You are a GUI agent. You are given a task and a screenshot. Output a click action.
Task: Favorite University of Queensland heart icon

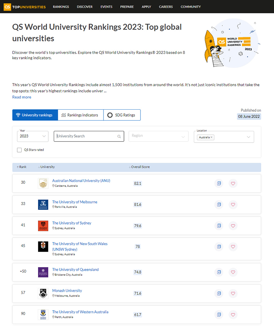[233, 272]
